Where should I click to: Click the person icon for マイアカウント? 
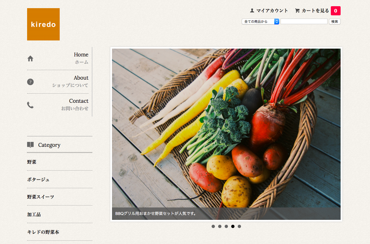[252, 11]
